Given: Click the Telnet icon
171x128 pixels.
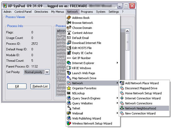Looking at the screenshot, I should pos(69,108).
